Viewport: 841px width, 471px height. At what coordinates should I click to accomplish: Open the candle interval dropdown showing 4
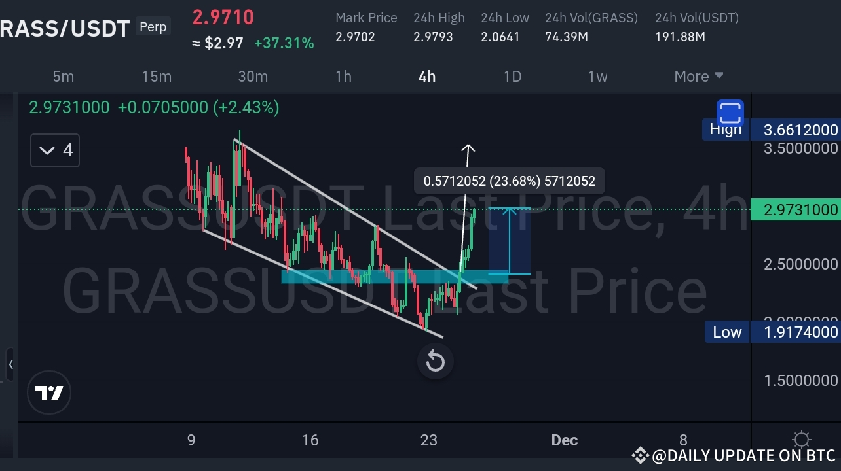click(x=54, y=150)
